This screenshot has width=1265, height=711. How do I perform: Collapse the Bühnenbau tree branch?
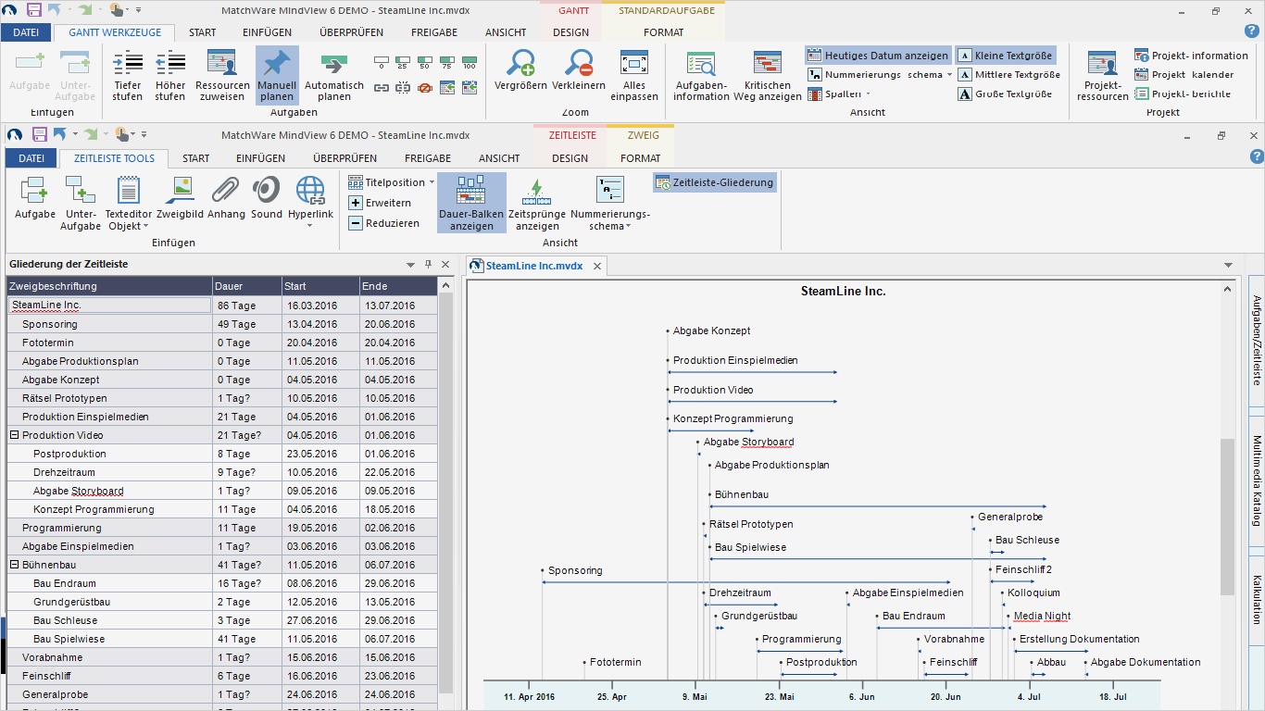tap(15, 565)
